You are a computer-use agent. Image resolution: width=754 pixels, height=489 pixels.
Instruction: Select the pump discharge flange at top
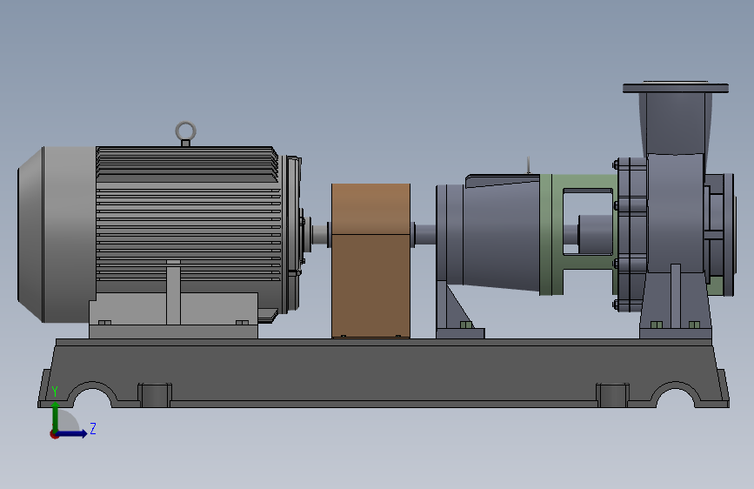(x=676, y=88)
